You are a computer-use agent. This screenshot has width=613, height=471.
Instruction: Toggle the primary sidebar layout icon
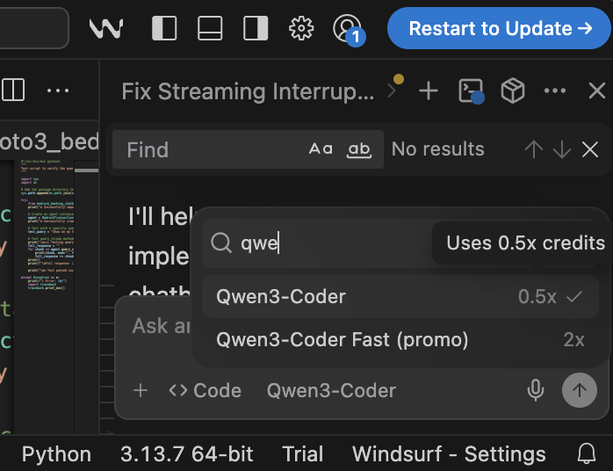click(164, 28)
